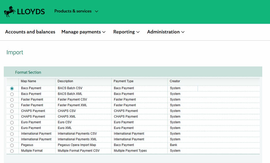Pick the Euro CSV radio button
This screenshot has width=270, height=163.
point(12,123)
